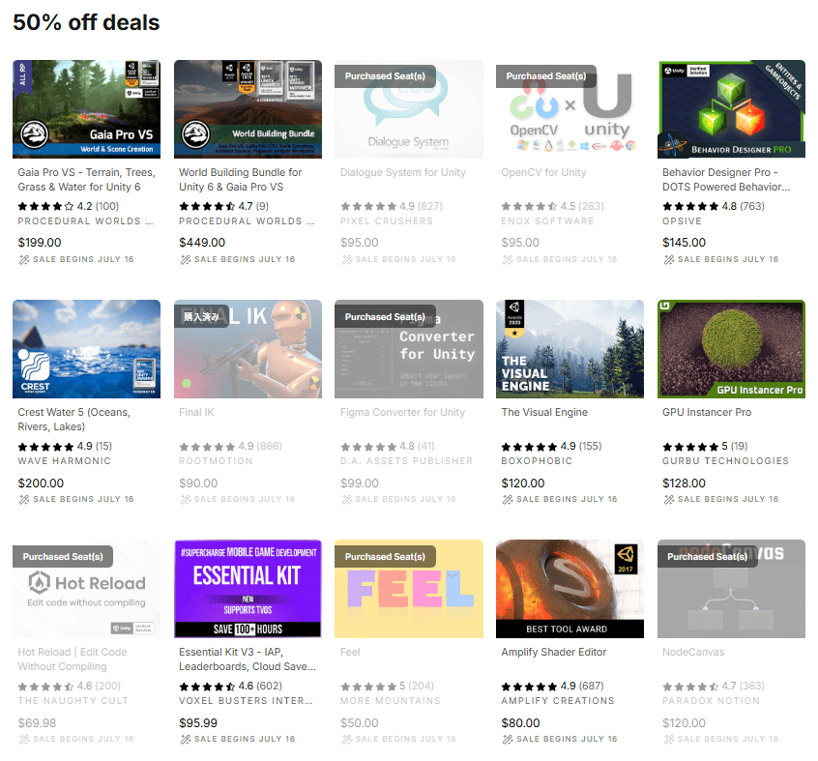Screen dimensions: 818x761
Task: Click 'Crest Water 5 (Oceans, Rivers, Lakes)' title
Action: [74, 420]
